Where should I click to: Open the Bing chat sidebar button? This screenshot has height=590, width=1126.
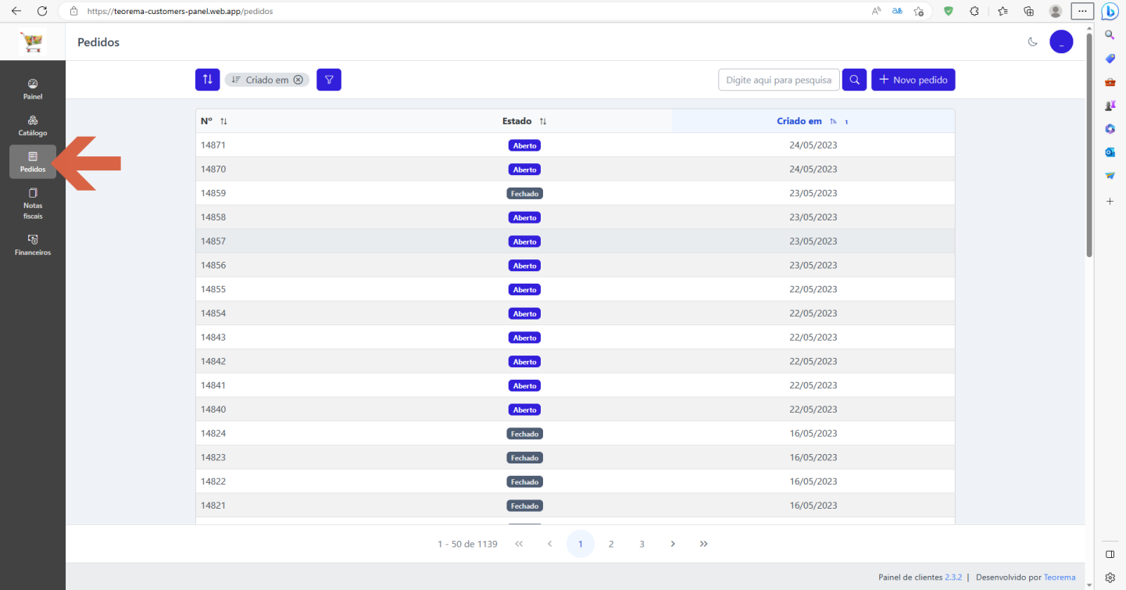(1110, 11)
